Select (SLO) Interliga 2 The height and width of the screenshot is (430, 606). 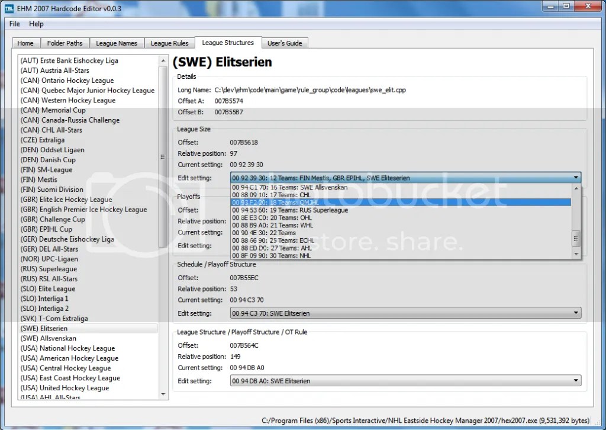coord(89,309)
